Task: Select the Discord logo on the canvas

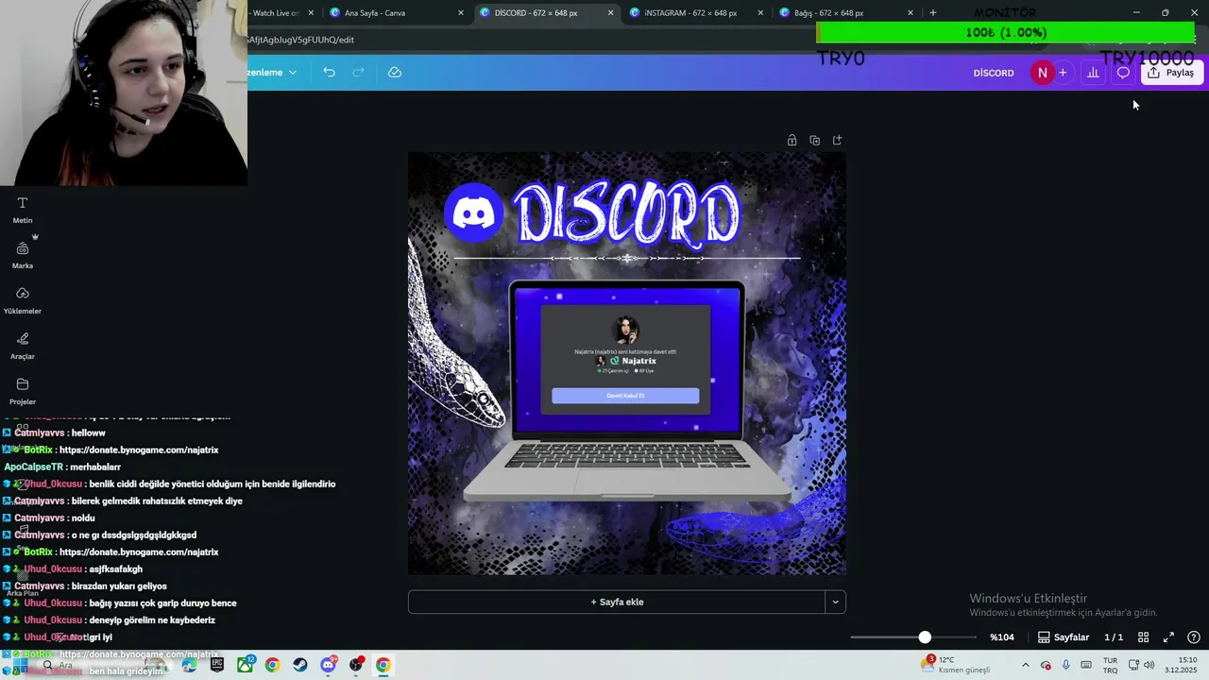Action: pos(474,213)
